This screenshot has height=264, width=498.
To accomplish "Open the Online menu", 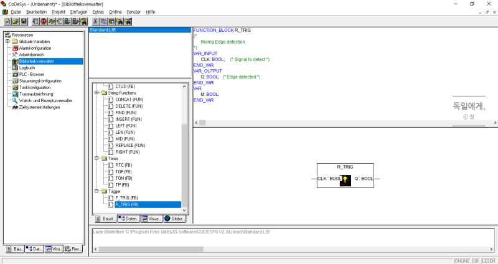I will pyautogui.click(x=115, y=12).
